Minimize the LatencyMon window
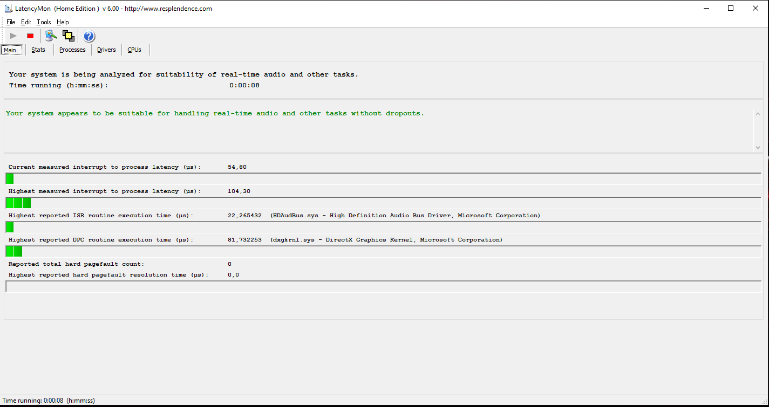The image size is (769, 407). [706, 8]
